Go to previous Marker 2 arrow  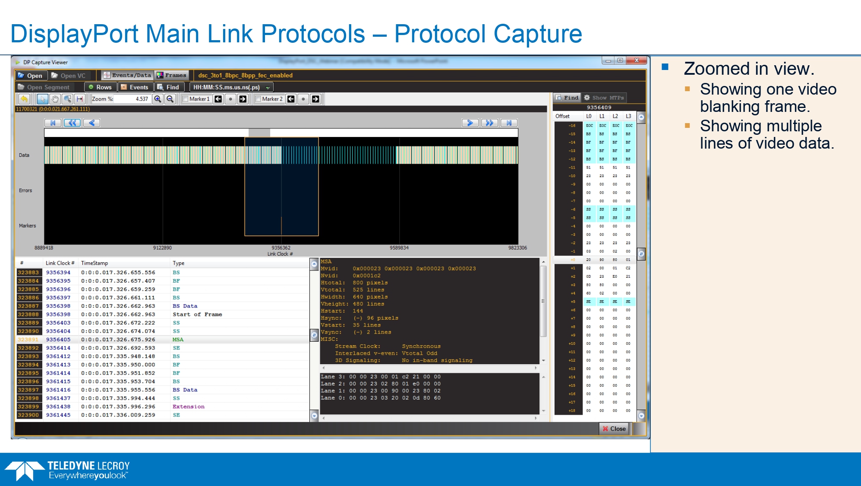(x=291, y=99)
